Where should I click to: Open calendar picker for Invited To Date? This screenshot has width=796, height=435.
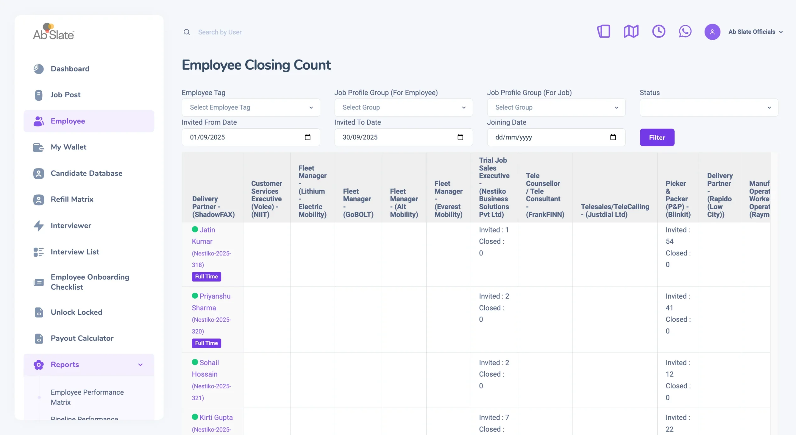click(x=460, y=137)
